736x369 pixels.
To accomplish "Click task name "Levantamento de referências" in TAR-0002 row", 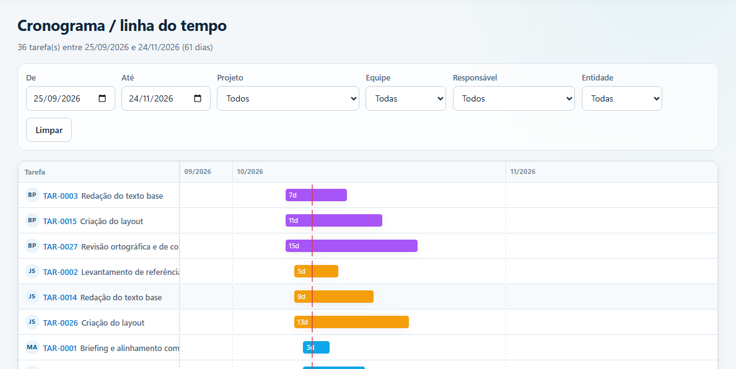I will pos(131,272).
